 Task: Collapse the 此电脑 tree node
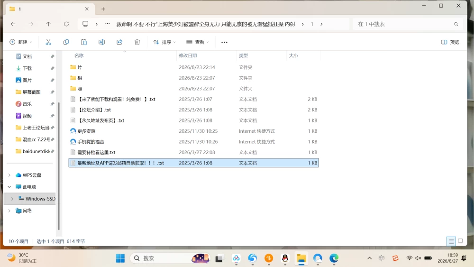pyautogui.click(x=9, y=187)
